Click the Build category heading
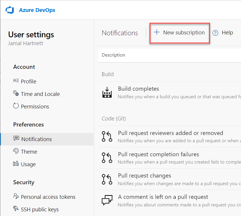241x216 pixels. [108, 74]
